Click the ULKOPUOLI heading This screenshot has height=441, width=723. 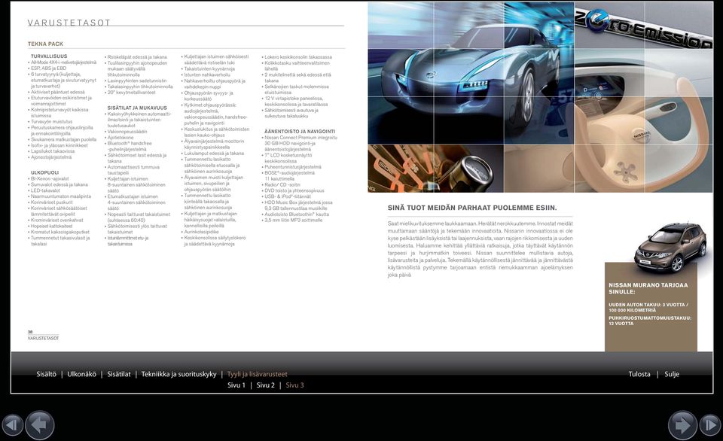(x=44, y=173)
